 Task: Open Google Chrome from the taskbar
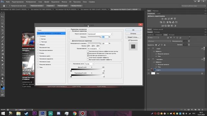pos(75,113)
